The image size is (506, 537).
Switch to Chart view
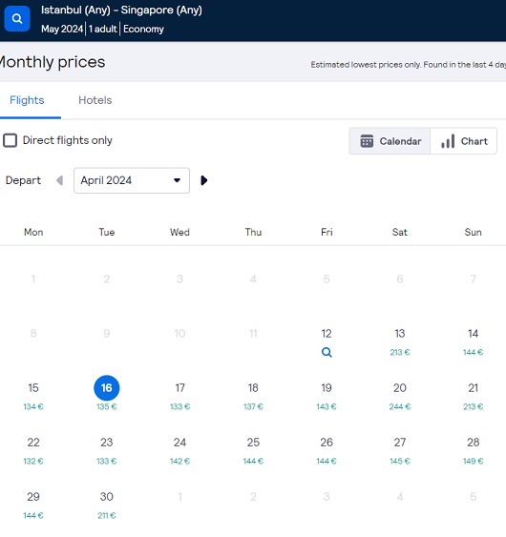click(463, 141)
